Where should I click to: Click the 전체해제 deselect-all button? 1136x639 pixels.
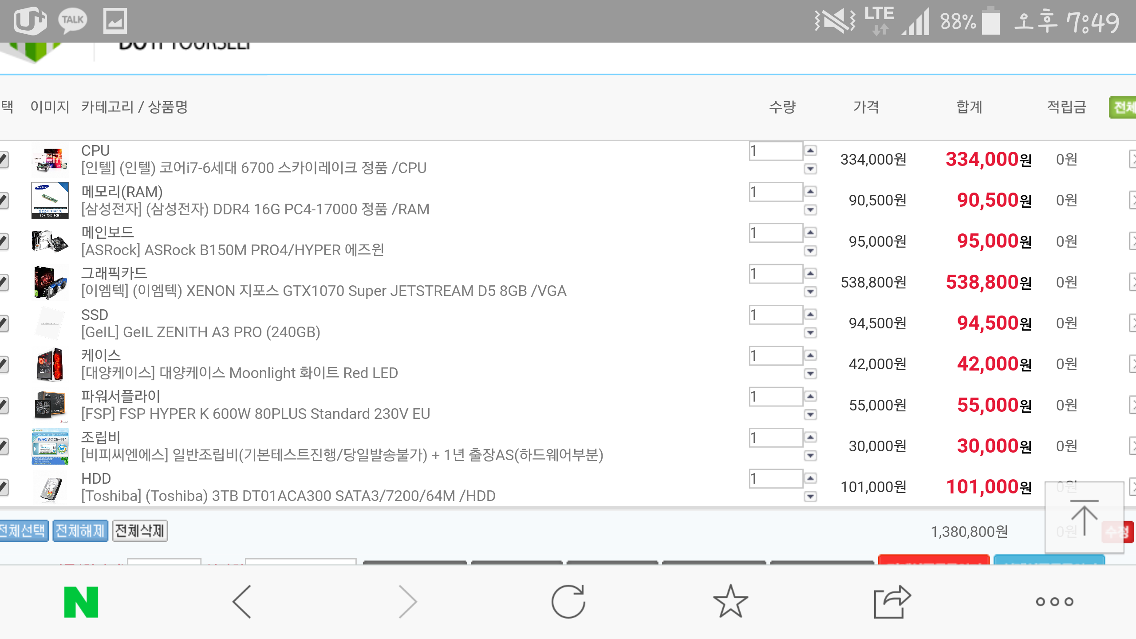point(80,531)
